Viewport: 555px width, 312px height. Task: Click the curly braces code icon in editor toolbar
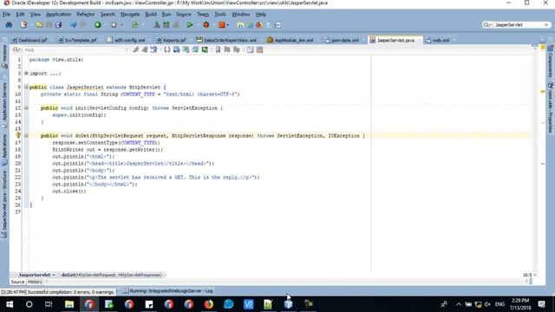166,50
